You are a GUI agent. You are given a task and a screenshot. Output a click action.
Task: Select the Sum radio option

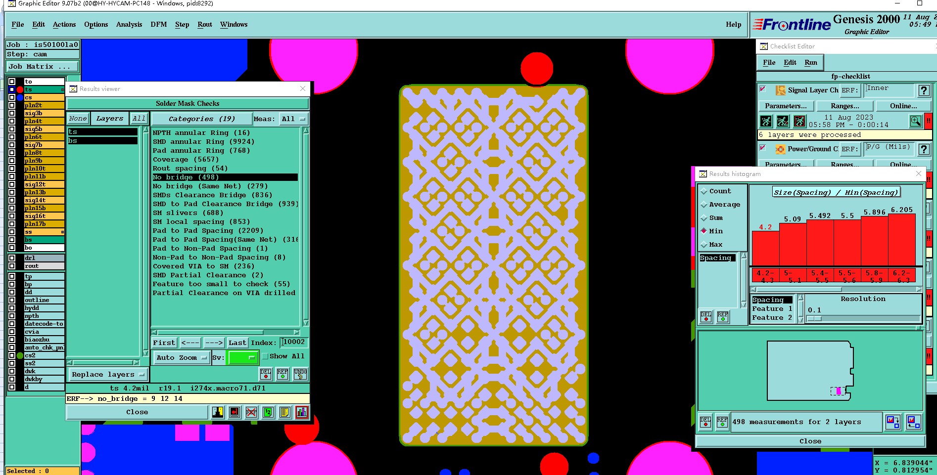704,218
